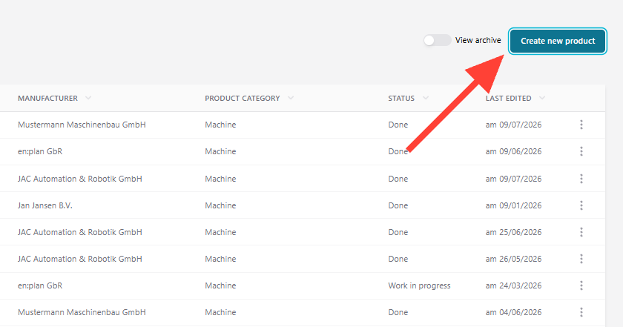623x327 pixels.
Task: Open three-dot menu for Work in progress row
Action: (581, 285)
